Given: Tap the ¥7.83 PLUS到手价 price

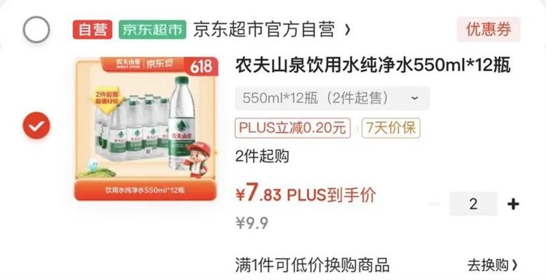Looking at the screenshot, I should 306,195.
